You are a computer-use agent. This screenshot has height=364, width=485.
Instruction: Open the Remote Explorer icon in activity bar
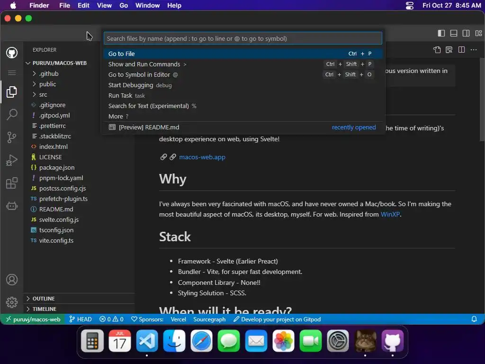click(12, 206)
